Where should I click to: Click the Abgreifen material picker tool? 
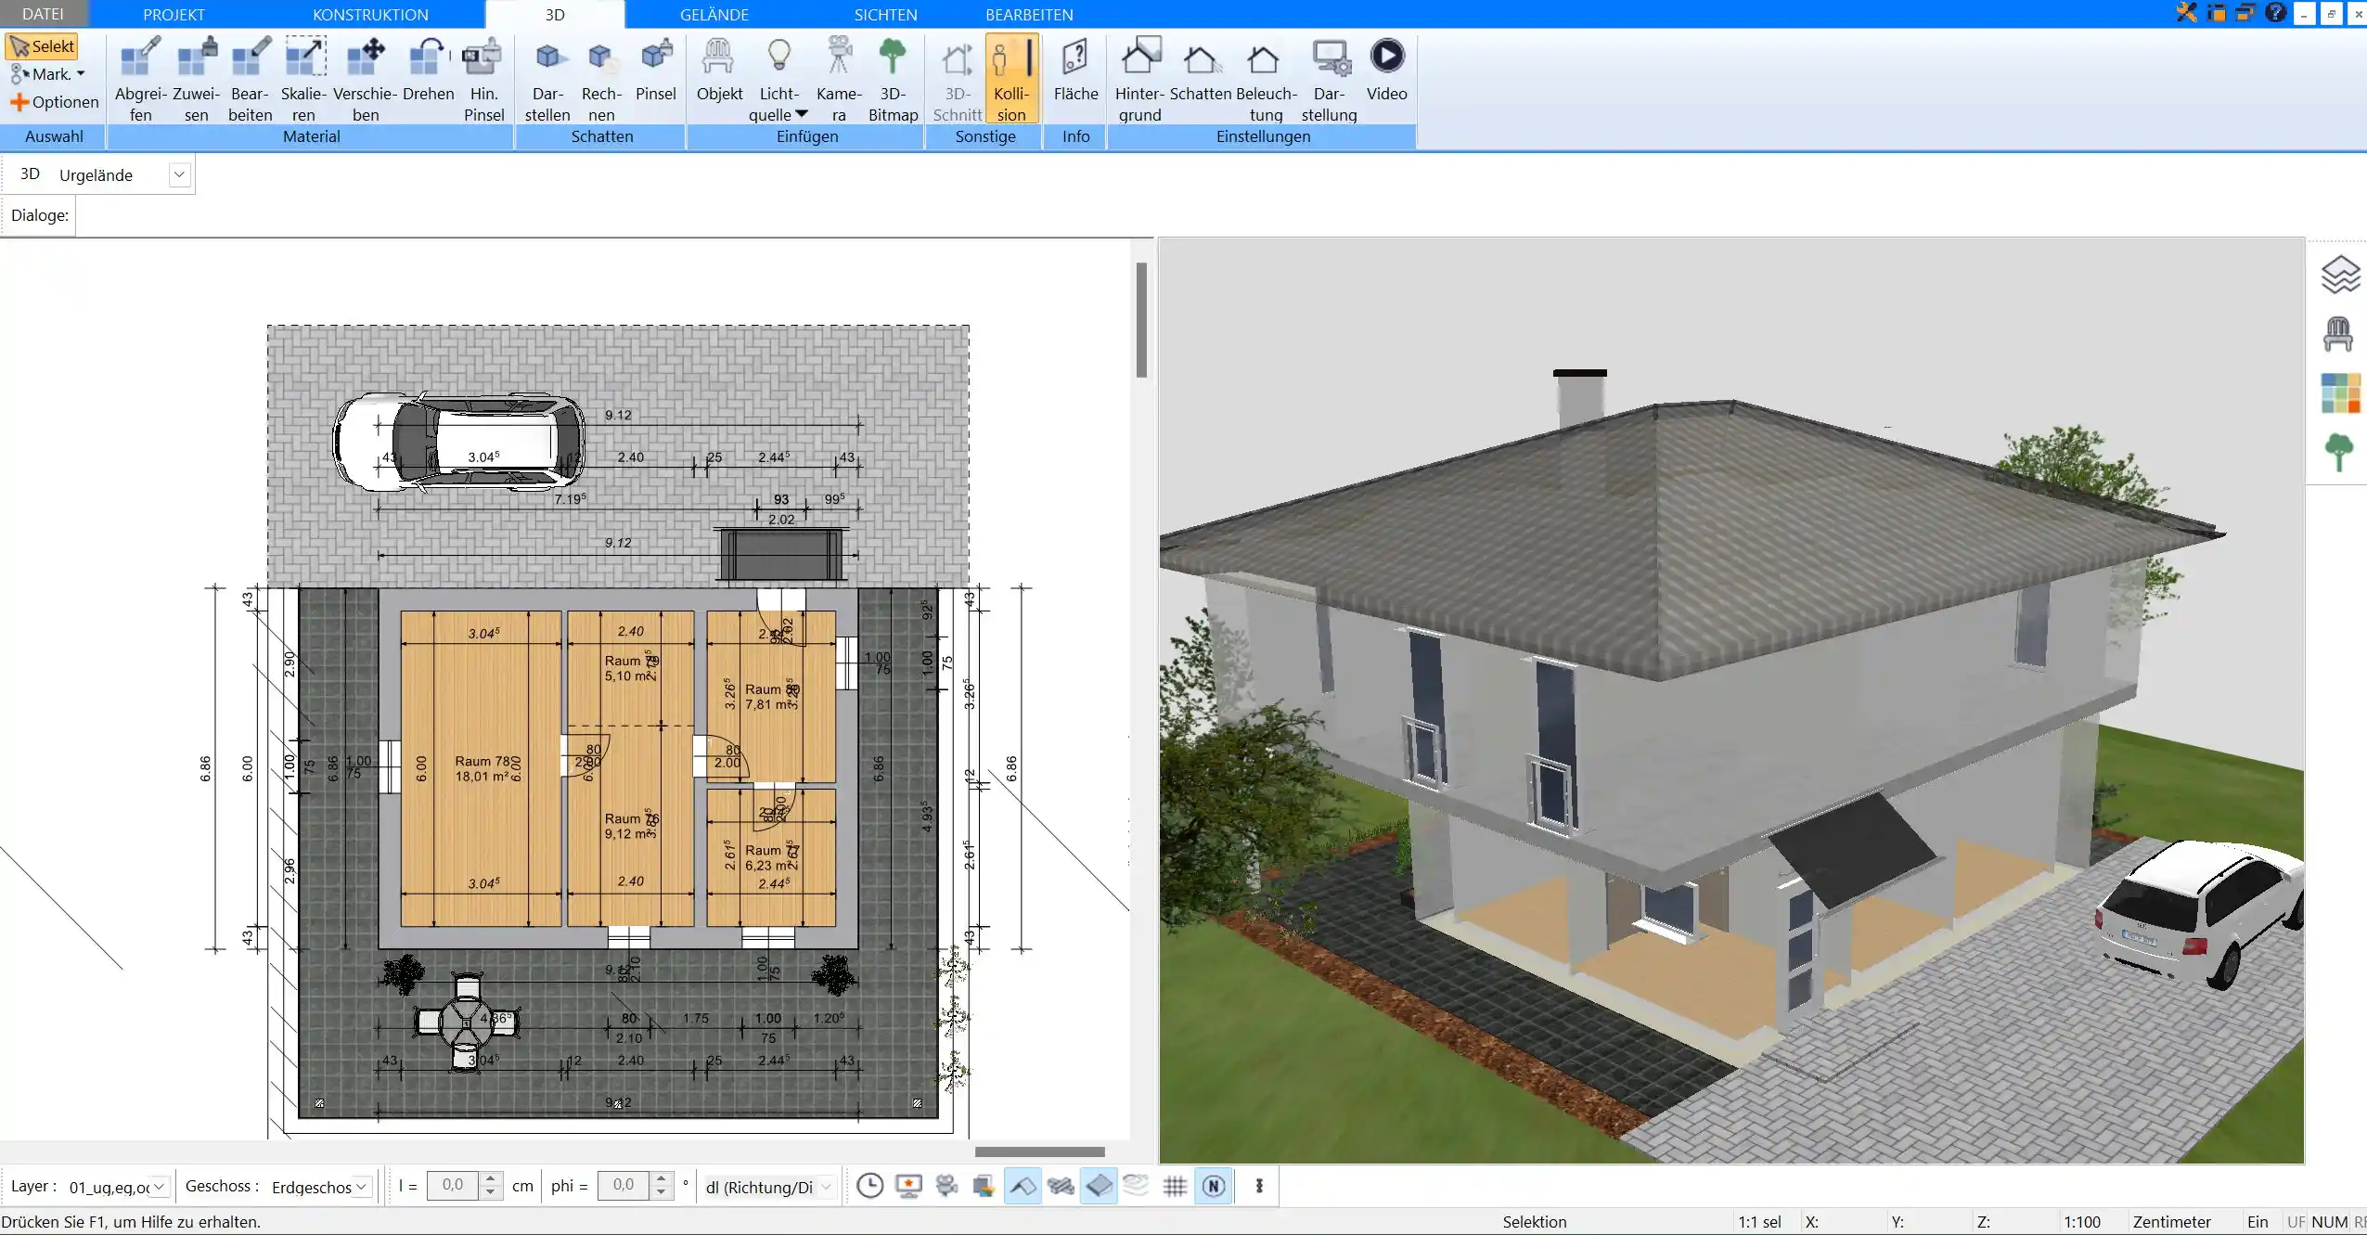click(x=140, y=79)
